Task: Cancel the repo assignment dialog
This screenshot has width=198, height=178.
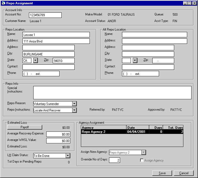Action: point(184,173)
